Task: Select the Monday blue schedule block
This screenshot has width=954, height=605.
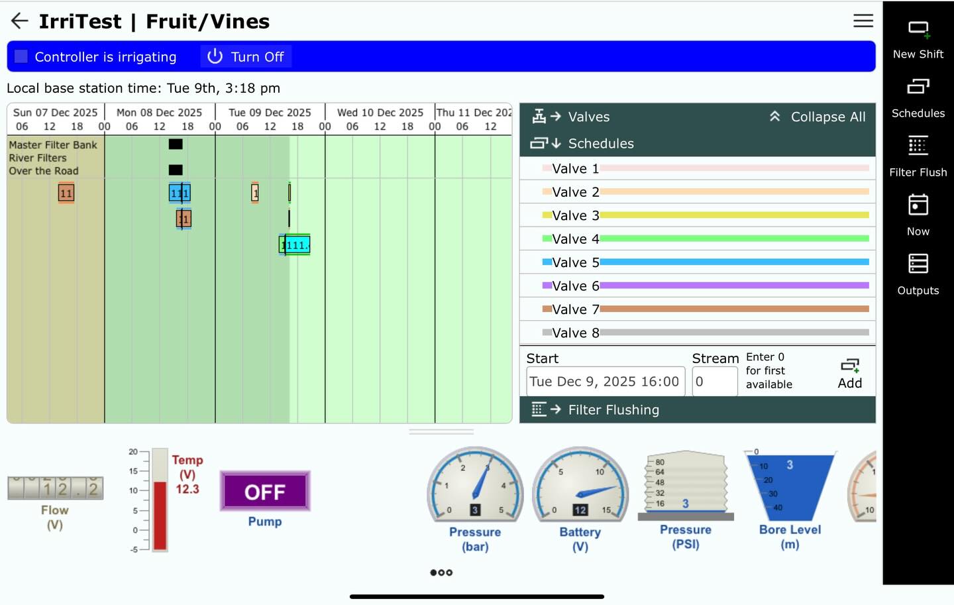Action: 180,193
